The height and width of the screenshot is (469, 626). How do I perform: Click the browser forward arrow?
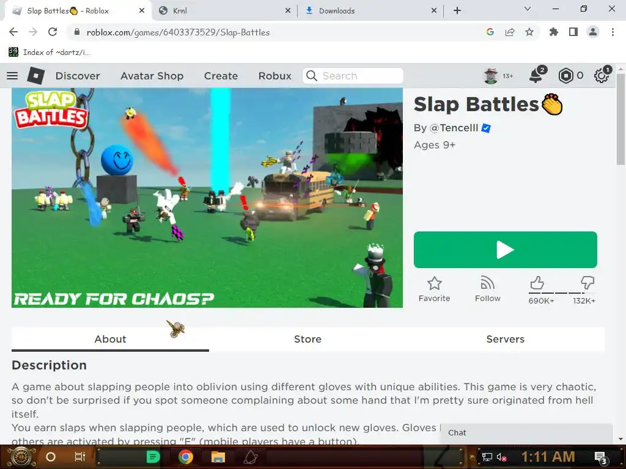[x=33, y=32]
